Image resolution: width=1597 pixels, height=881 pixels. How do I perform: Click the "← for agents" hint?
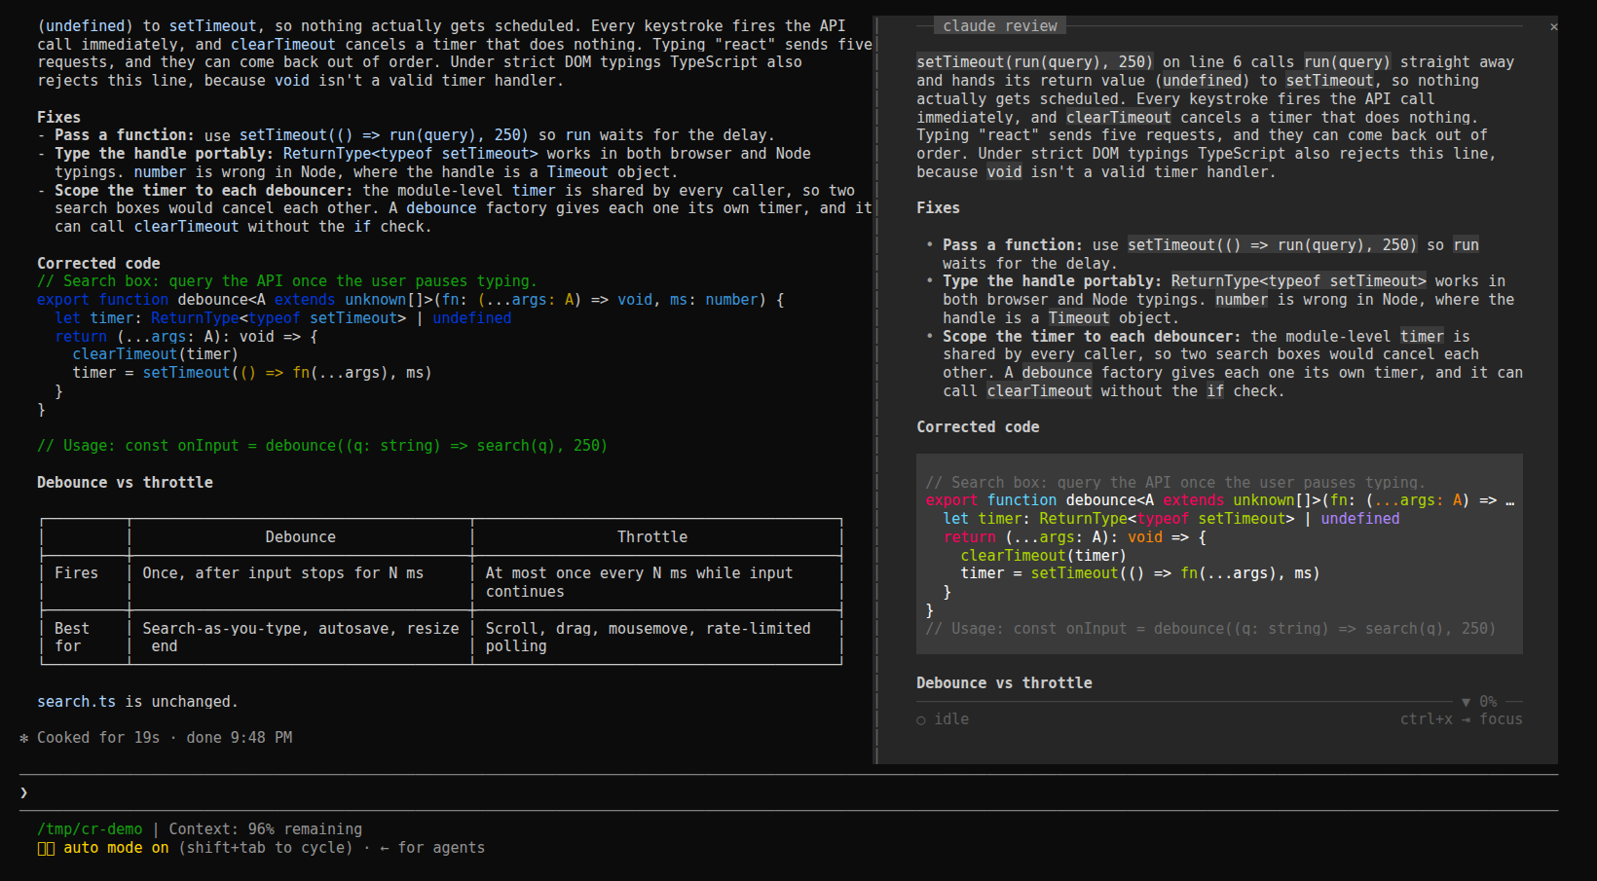pyautogui.click(x=431, y=848)
